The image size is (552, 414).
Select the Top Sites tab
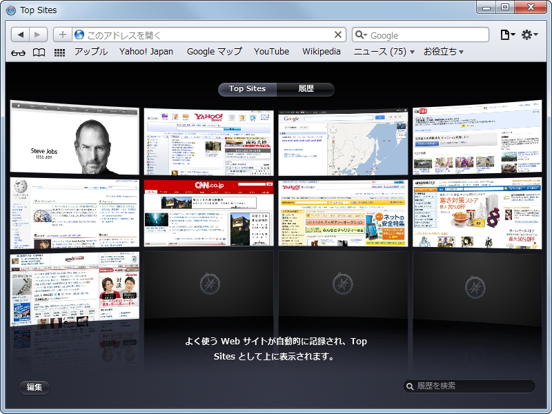click(x=247, y=89)
